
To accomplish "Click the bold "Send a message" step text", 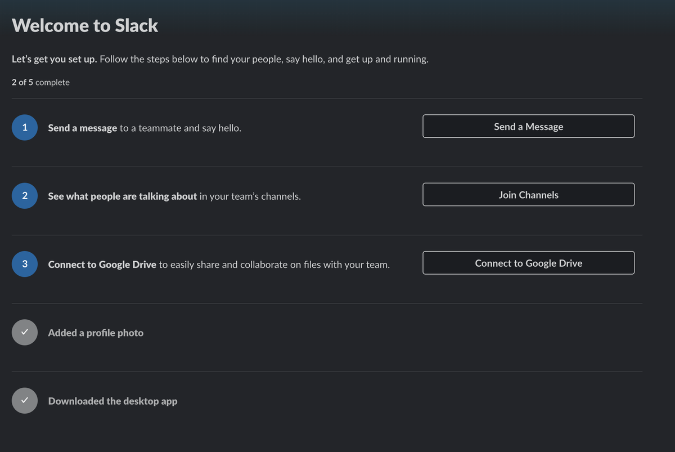I will [83, 128].
